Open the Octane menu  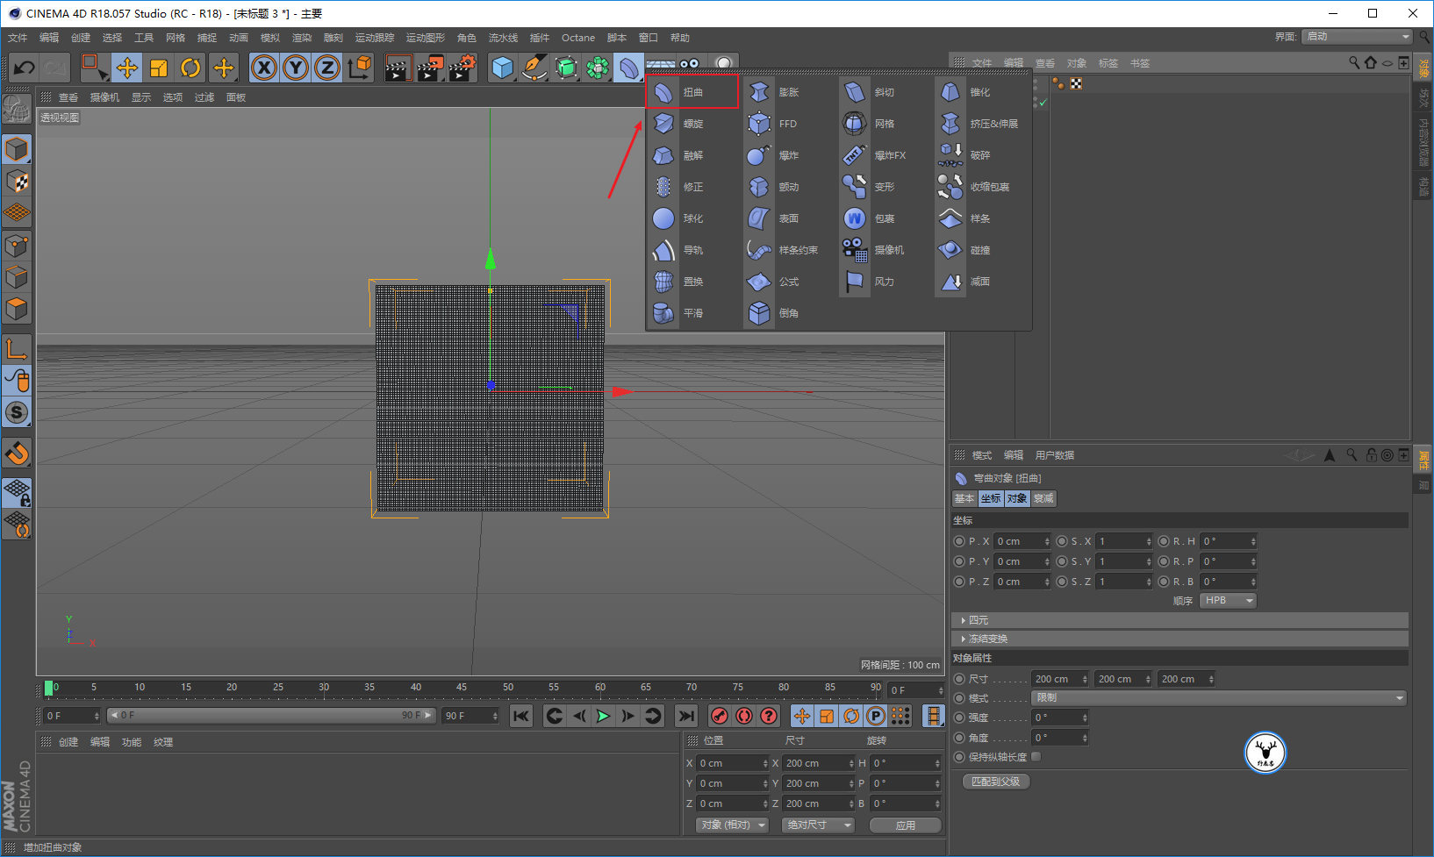click(578, 38)
